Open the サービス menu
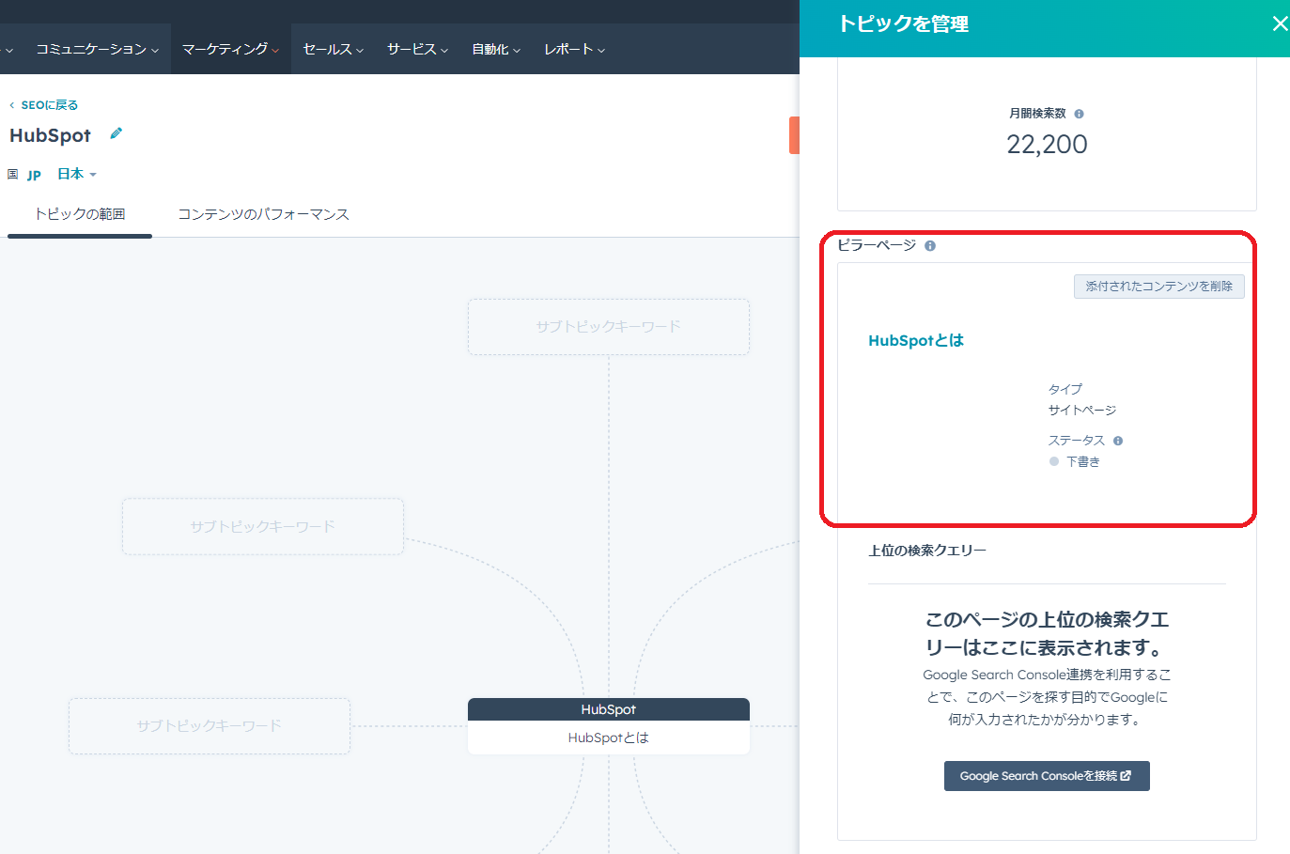 click(417, 49)
